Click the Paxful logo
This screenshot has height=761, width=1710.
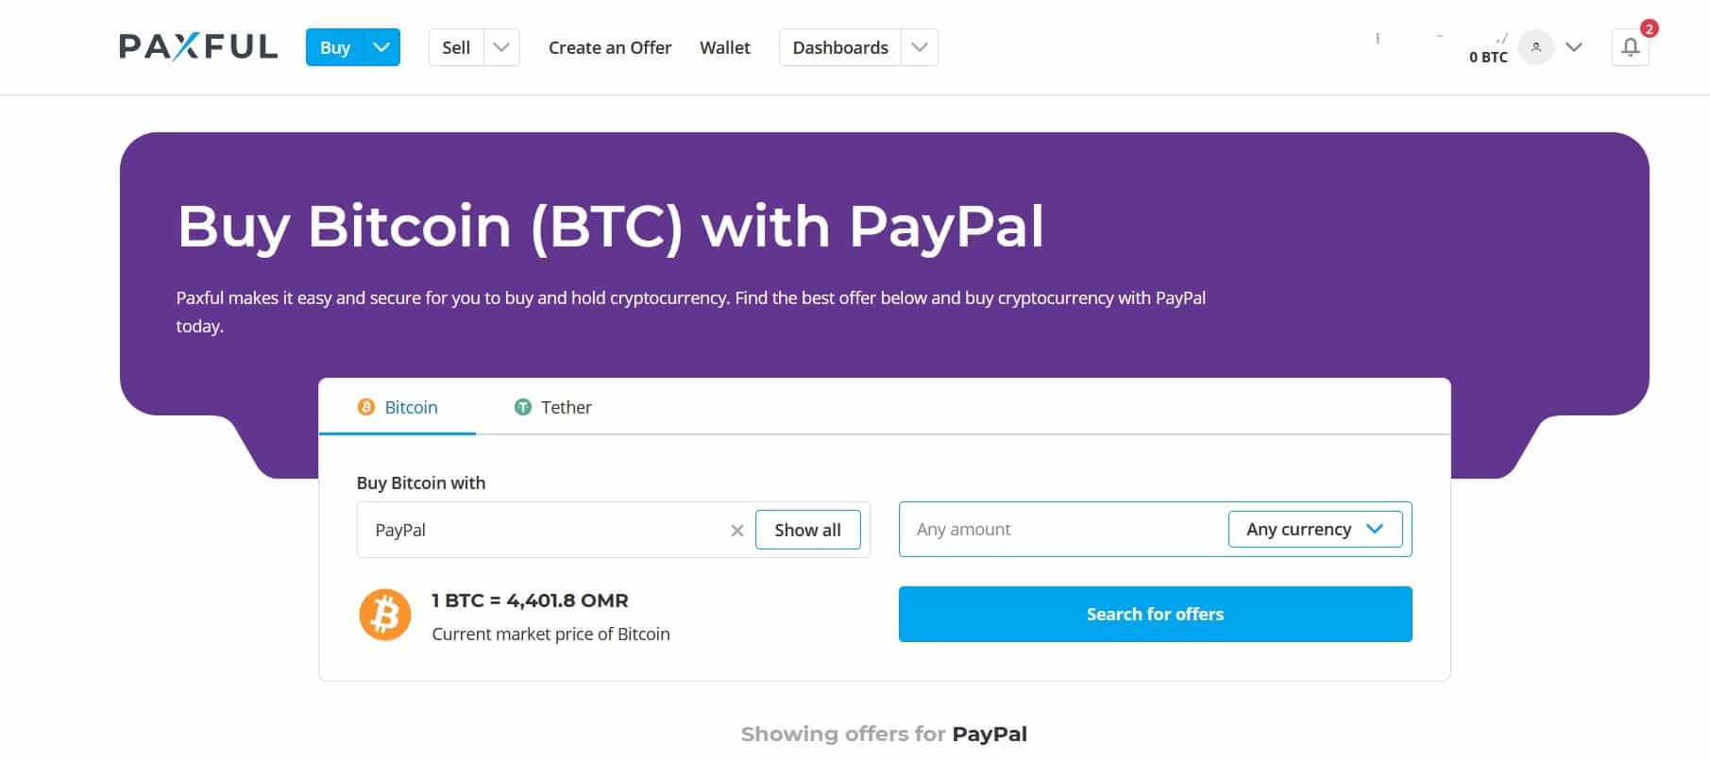[197, 44]
